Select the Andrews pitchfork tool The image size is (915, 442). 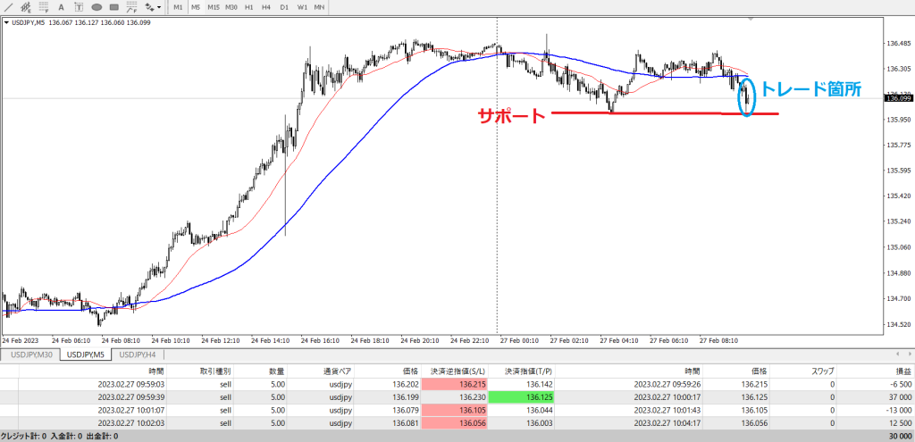[131, 7]
